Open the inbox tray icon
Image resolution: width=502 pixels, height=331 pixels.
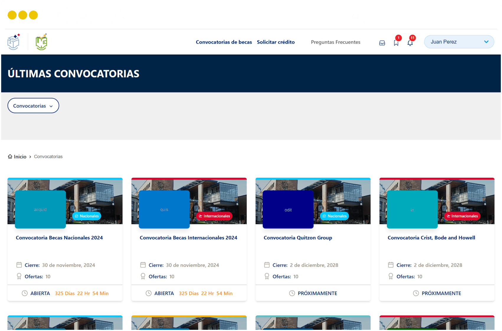tap(382, 43)
